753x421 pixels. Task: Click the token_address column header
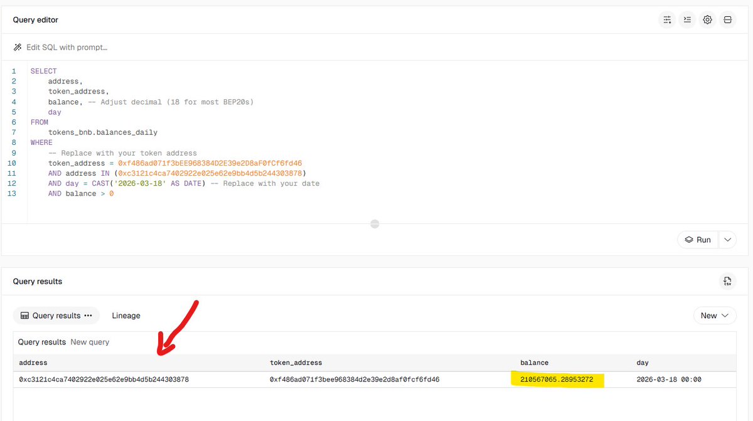296,363
